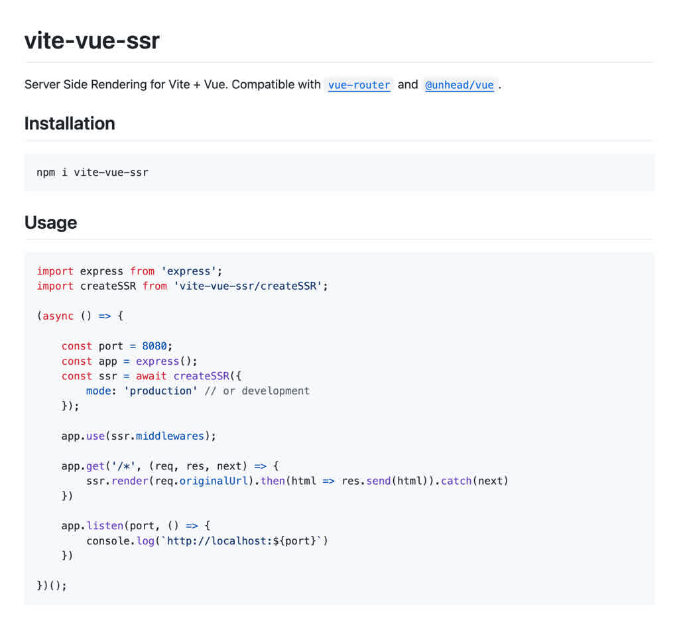
Task: Open the vue-router link
Action: [x=359, y=85]
